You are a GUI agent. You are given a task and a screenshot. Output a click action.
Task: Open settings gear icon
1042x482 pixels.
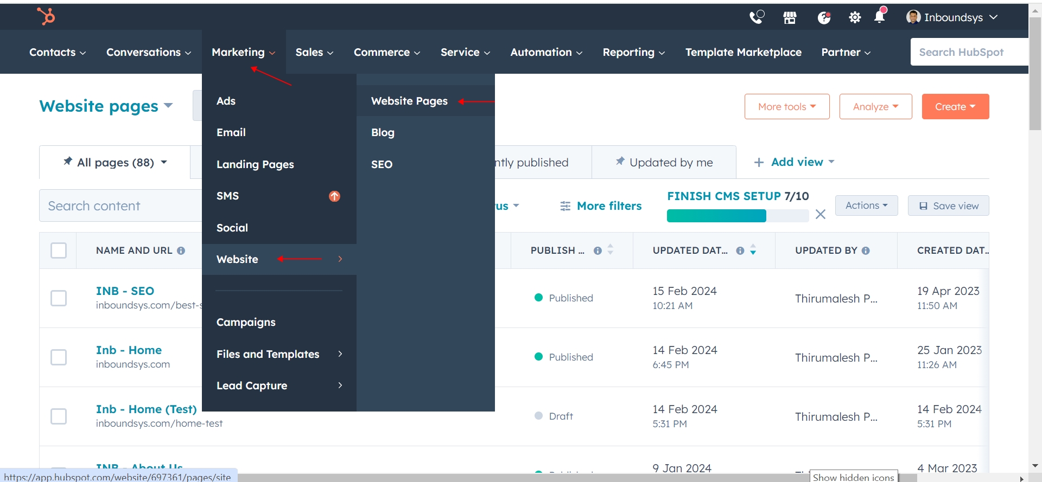(855, 18)
